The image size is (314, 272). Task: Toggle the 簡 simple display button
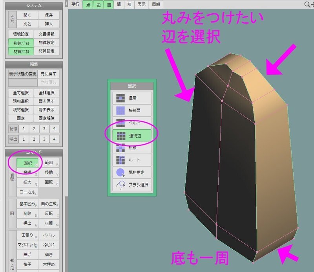pos(119,4)
